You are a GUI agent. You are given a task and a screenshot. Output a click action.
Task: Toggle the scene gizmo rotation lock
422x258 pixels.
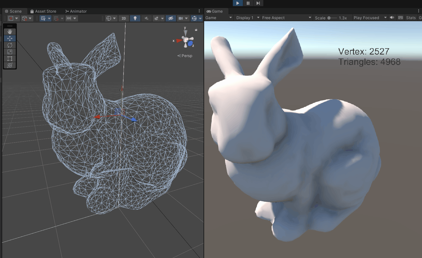coord(196,30)
